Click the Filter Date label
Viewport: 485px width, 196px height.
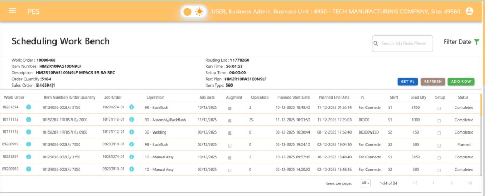[x=457, y=42]
